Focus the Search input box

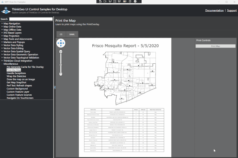click(x=31, y=19)
